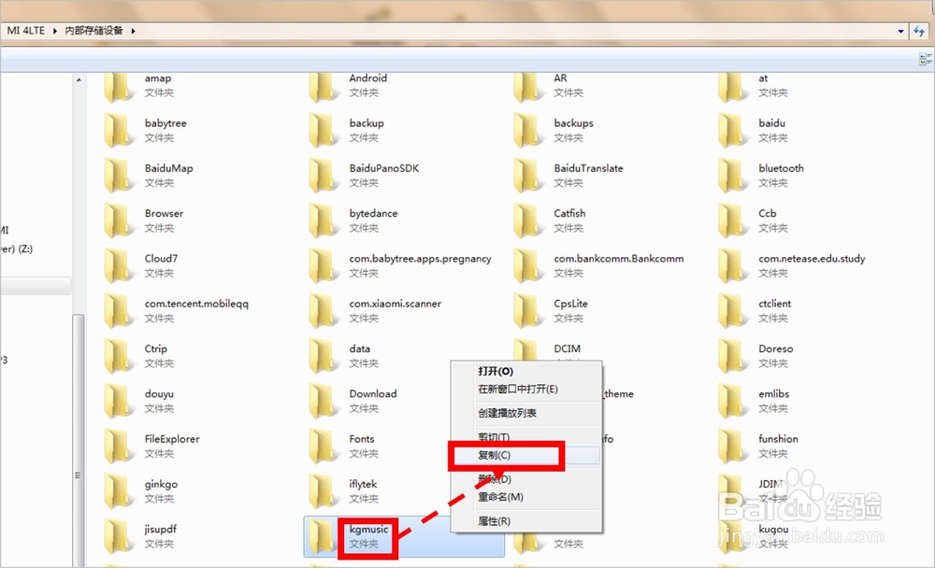Select the funshion folder icon
Screen dimensions: 935x568
(x=732, y=447)
